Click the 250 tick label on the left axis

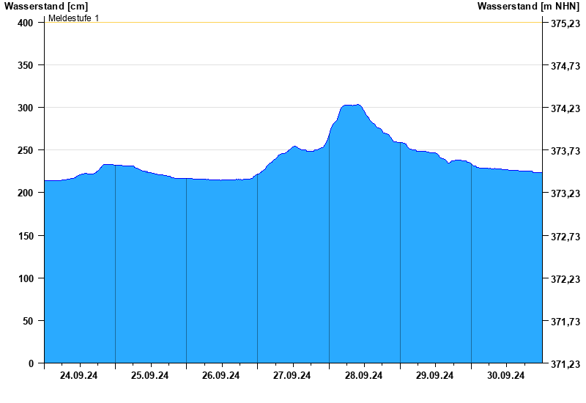point(26,150)
